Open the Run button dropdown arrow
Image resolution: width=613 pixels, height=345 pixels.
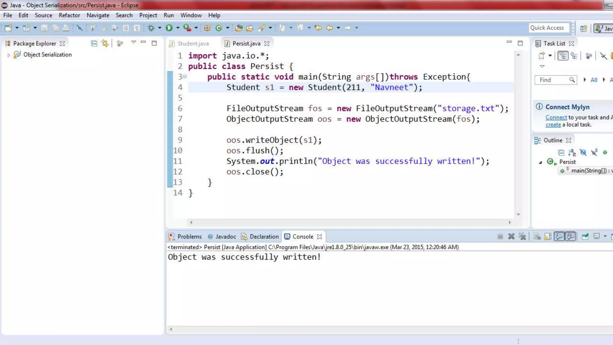[x=178, y=28]
